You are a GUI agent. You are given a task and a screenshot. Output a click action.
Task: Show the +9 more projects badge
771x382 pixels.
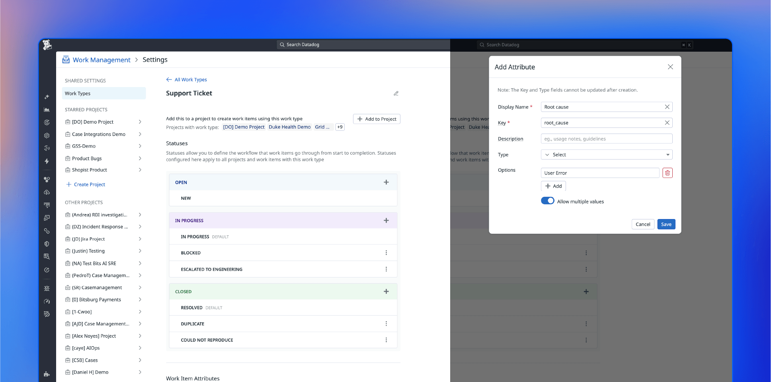(340, 127)
